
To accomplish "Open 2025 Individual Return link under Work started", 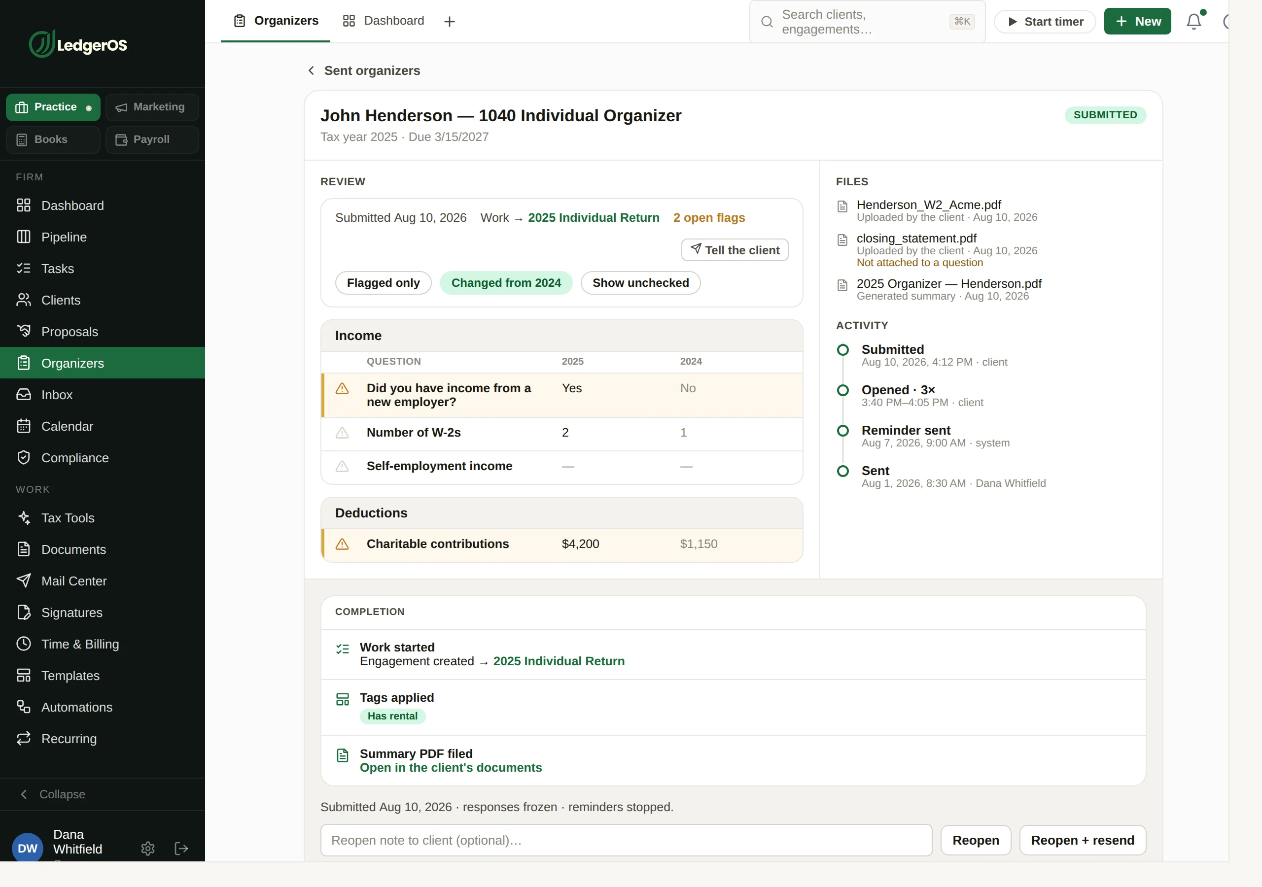I will pyautogui.click(x=559, y=661).
